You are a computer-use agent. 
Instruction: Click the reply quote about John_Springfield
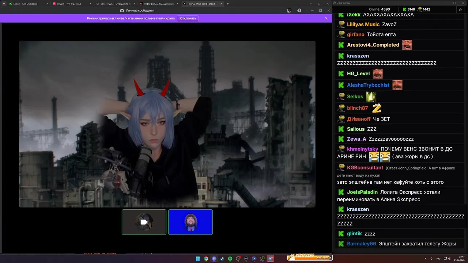coord(397,172)
